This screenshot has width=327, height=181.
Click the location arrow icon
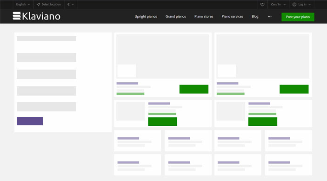tap(38, 4)
